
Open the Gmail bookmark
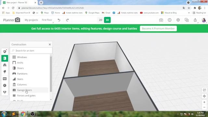coord(106,13)
